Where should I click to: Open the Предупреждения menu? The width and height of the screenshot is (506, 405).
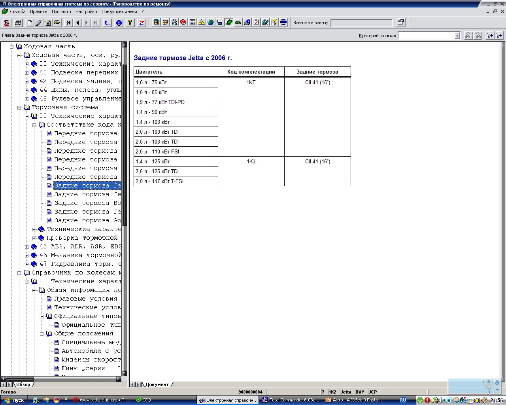(119, 11)
